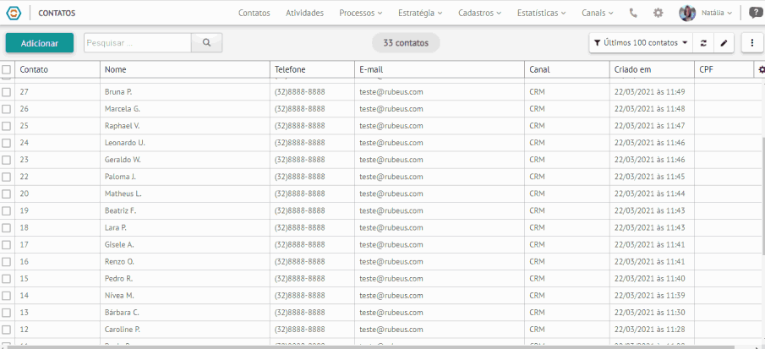
Task: Click the Rubeus hexagon logo
Action: coord(14,14)
